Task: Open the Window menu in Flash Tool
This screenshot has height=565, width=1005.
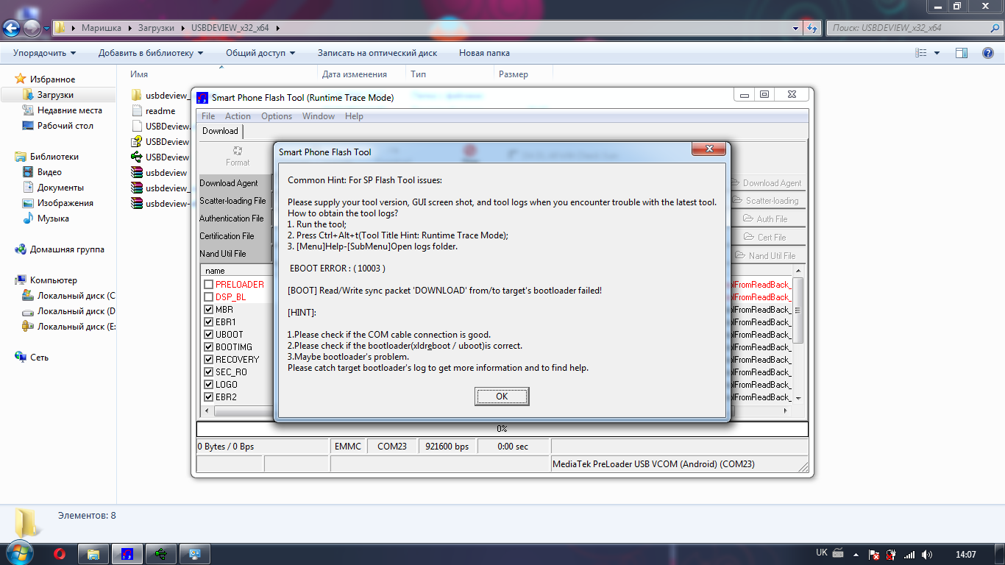Action: tap(319, 116)
